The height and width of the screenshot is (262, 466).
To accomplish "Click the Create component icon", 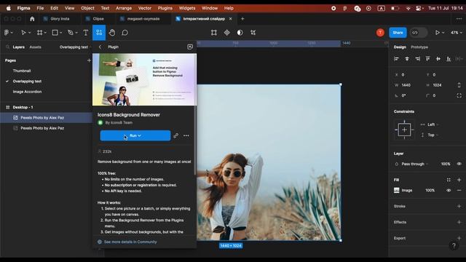I will pos(226,33).
